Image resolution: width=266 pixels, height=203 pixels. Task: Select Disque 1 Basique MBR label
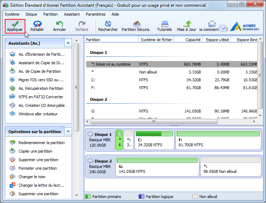click(100, 140)
